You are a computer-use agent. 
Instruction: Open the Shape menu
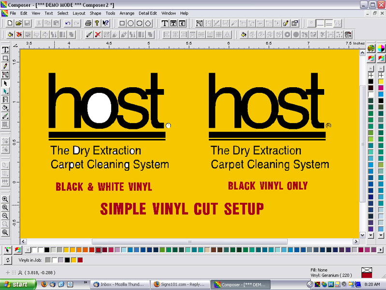click(x=95, y=14)
